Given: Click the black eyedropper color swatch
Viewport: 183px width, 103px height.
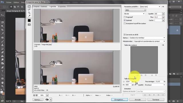Looking at the screenshot, I should 29,20.
